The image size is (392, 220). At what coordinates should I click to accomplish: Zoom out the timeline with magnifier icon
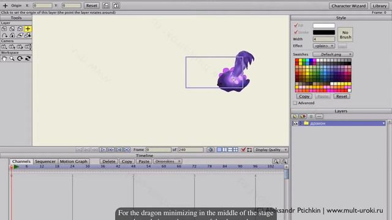pos(276,161)
